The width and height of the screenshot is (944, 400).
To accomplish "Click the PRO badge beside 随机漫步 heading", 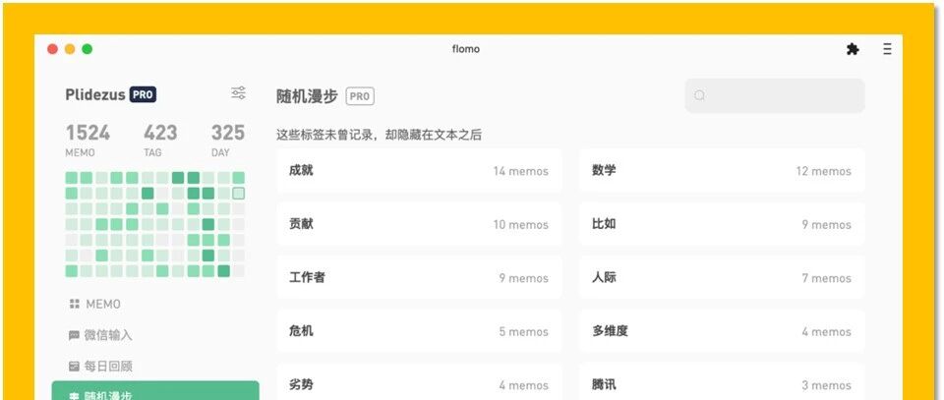I will click(x=360, y=96).
